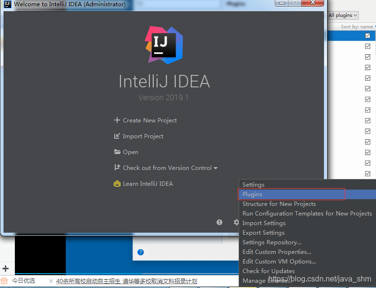Click the version control branch icon
Image resolution: width=376 pixels, height=288 pixels.
tap(117, 168)
